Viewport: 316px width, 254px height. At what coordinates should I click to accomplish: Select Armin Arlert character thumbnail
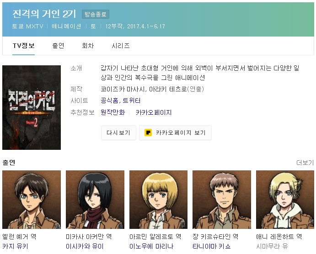click(158, 200)
